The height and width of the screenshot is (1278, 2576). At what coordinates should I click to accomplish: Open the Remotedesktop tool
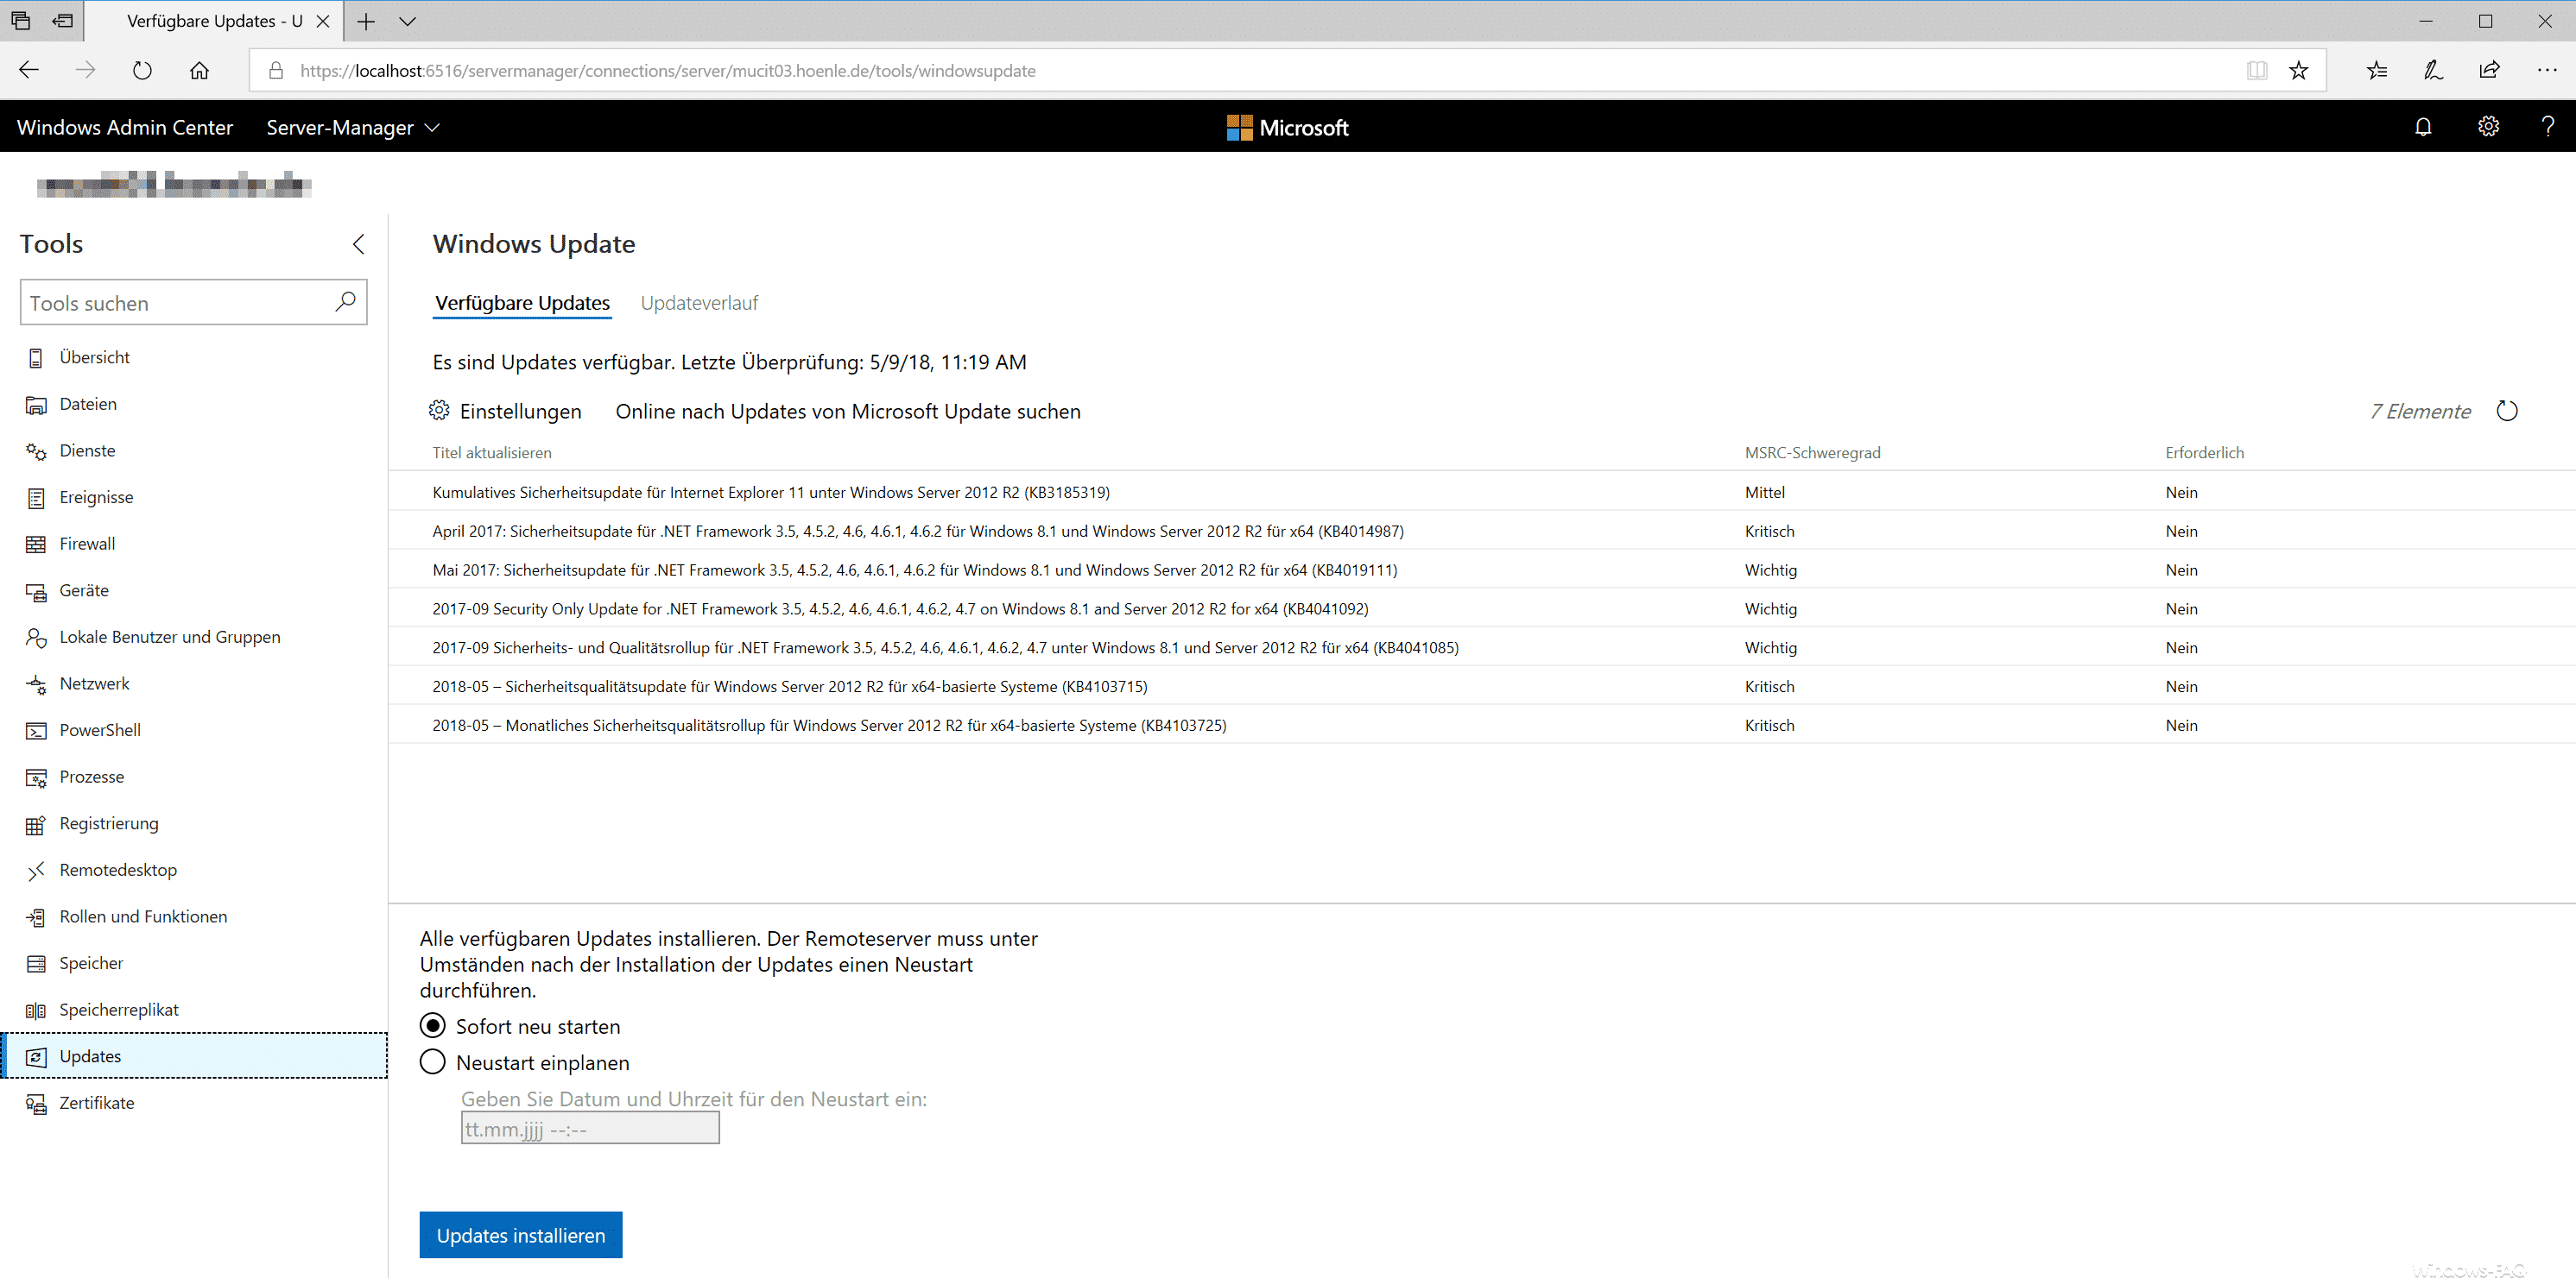(x=117, y=869)
